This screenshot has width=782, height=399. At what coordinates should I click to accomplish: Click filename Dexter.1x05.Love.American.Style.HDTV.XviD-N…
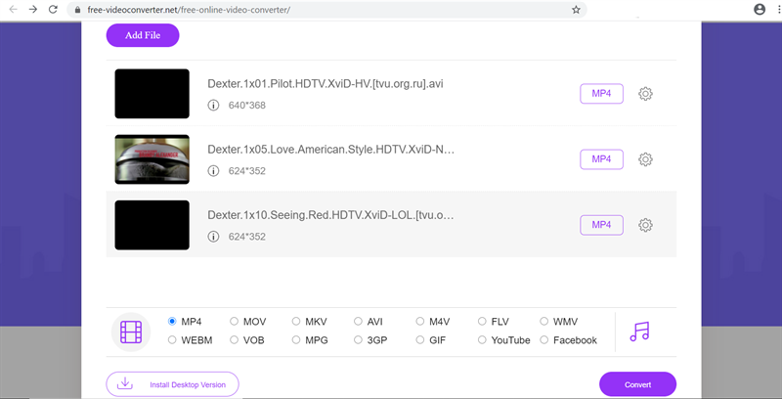pyautogui.click(x=331, y=150)
